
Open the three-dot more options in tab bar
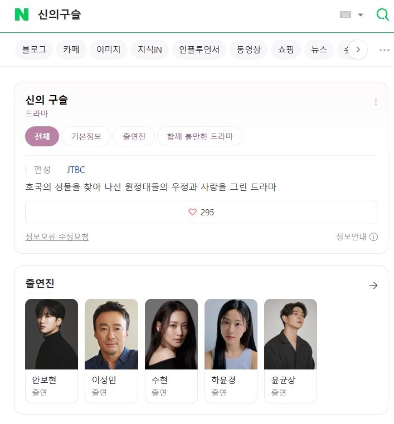point(385,50)
